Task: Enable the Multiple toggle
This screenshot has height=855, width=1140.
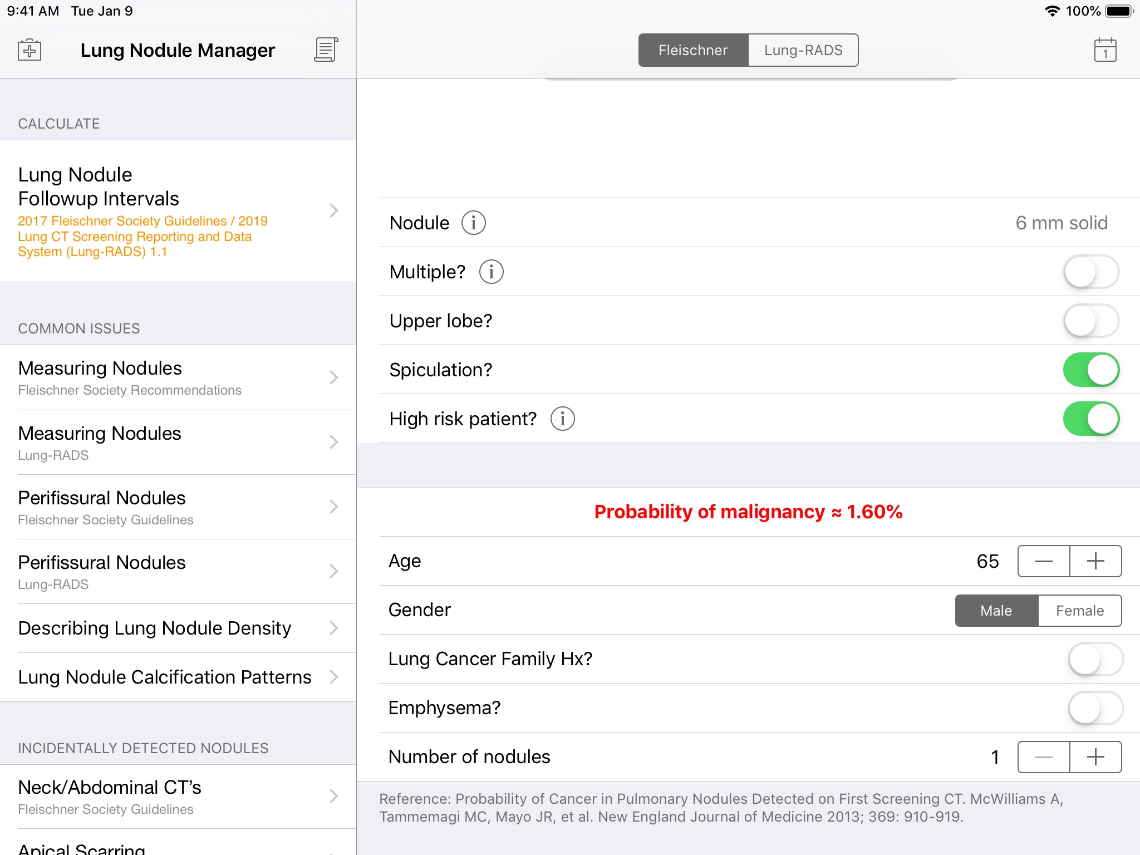Action: tap(1091, 272)
